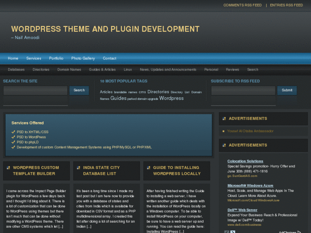Open the Directory List tag
The height and width of the screenshot is (233, 311).
point(180,92)
